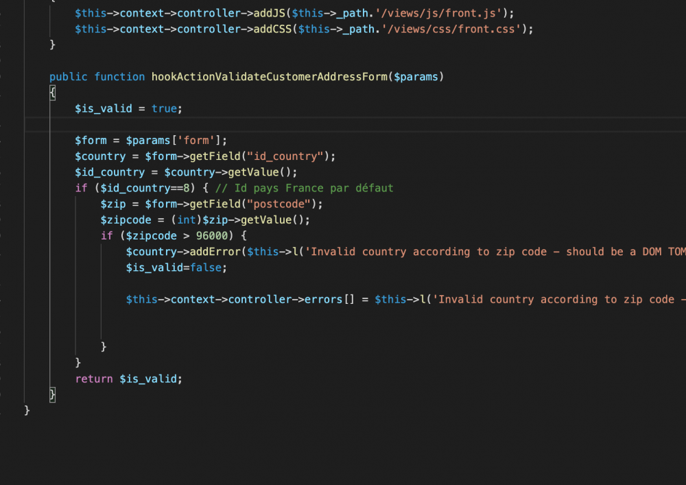The width and height of the screenshot is (686, 485).
Task: Click the addError method call
Action: coord(215,252)
